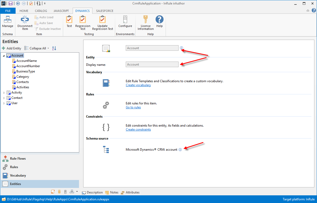Click the server tower icon below navigation
Viewport: 317px width, 203px height.
[x=65, y=192]
